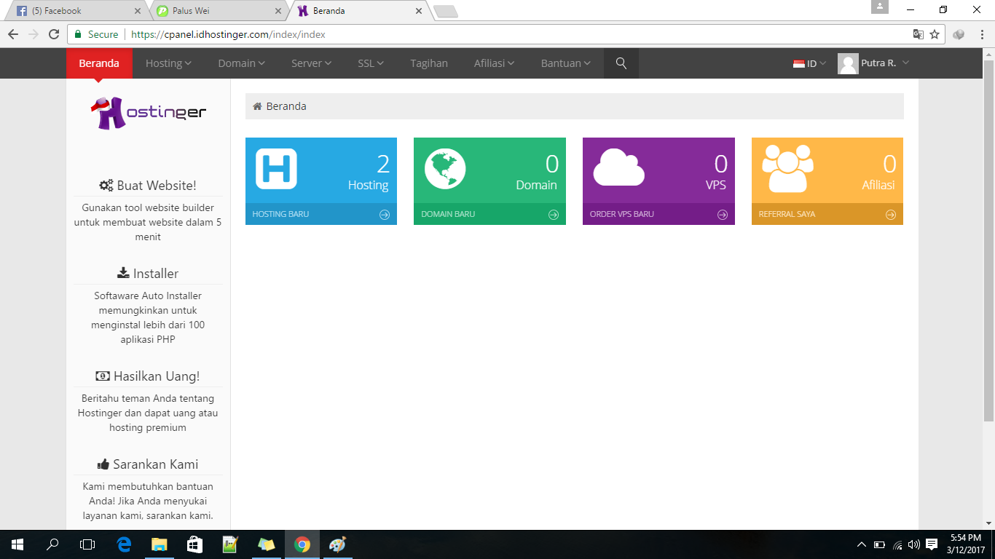Click REFERRAL SAYA link

(x=787, y=215)
